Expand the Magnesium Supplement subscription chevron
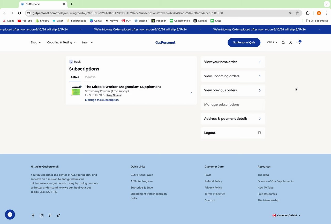331x224 pixels. pyautogui.click(x=191, y=93)
